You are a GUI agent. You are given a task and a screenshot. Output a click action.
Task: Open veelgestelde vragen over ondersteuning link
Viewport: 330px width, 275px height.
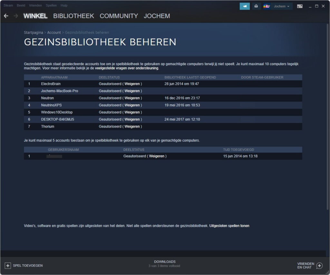pos(127,68)
